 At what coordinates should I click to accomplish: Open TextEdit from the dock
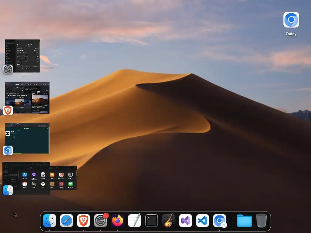135,220
